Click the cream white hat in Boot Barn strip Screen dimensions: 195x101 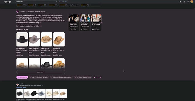tap(49, 94)
